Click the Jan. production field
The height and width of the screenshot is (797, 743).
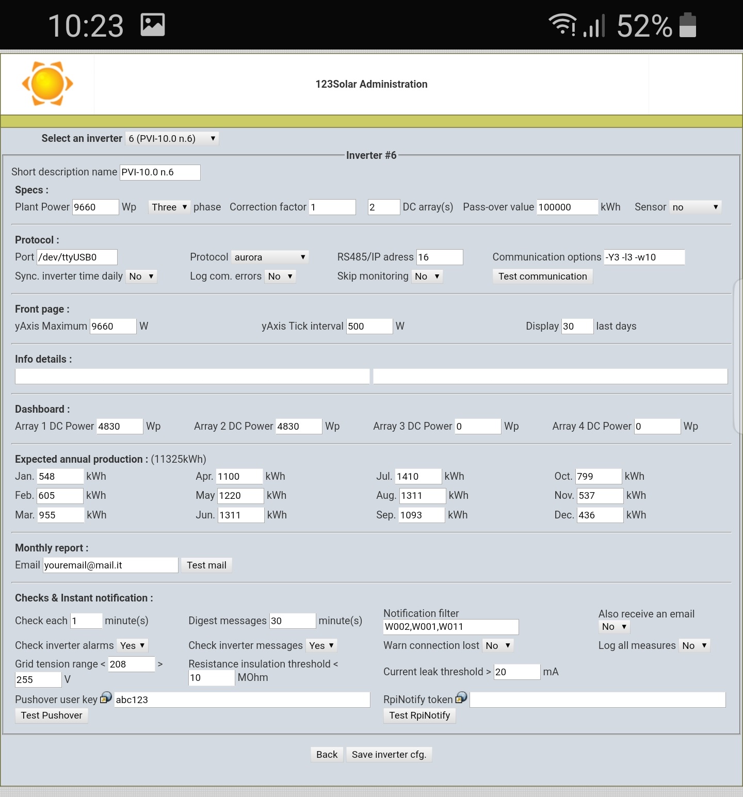pyautogui.click(x=60, y=476)
